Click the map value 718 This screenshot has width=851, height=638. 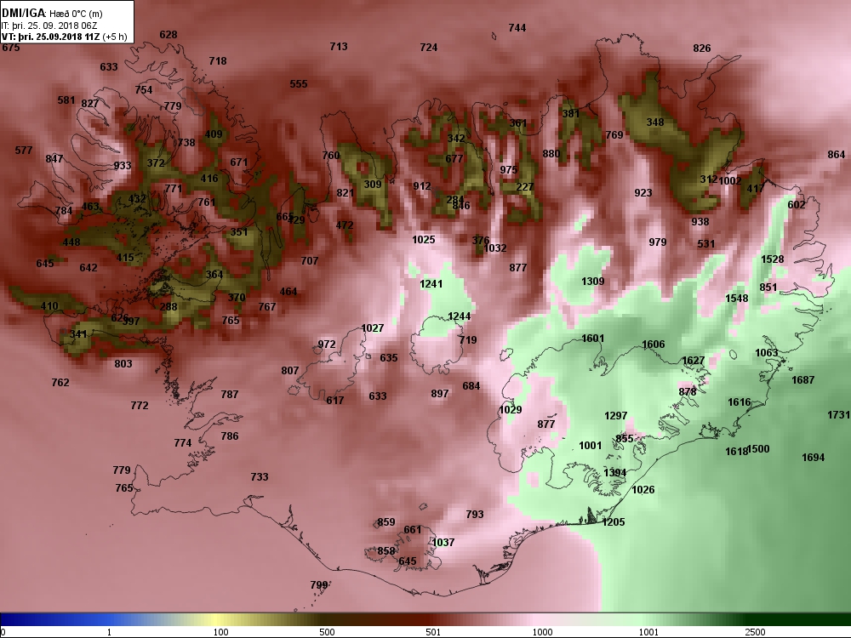[218, 60]
